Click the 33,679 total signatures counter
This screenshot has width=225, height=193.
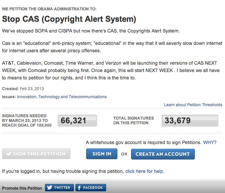point(190,121)
